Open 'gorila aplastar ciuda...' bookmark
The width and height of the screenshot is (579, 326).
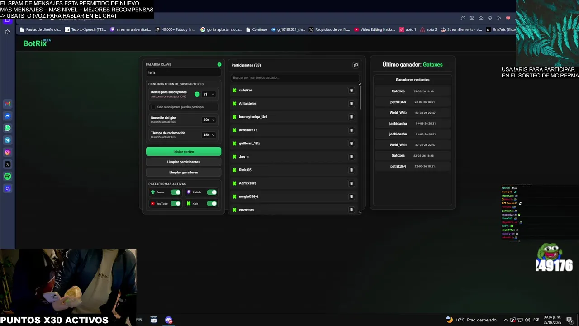pos(221,30)
